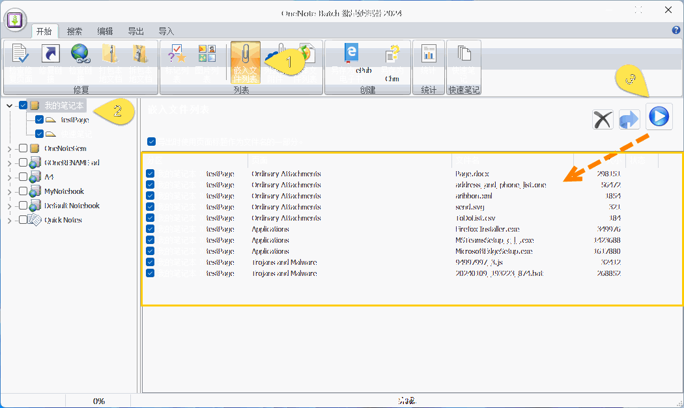Check the MyNotebook checkbox
This screenshot has height=408, width=684.
tap(23, 191)
